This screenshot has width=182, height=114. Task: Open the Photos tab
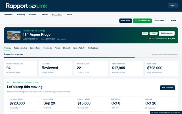click(x=57, y=48)
